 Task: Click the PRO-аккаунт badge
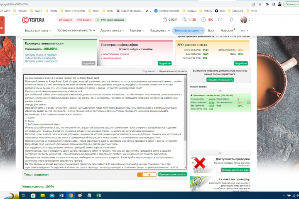point(84,20)
